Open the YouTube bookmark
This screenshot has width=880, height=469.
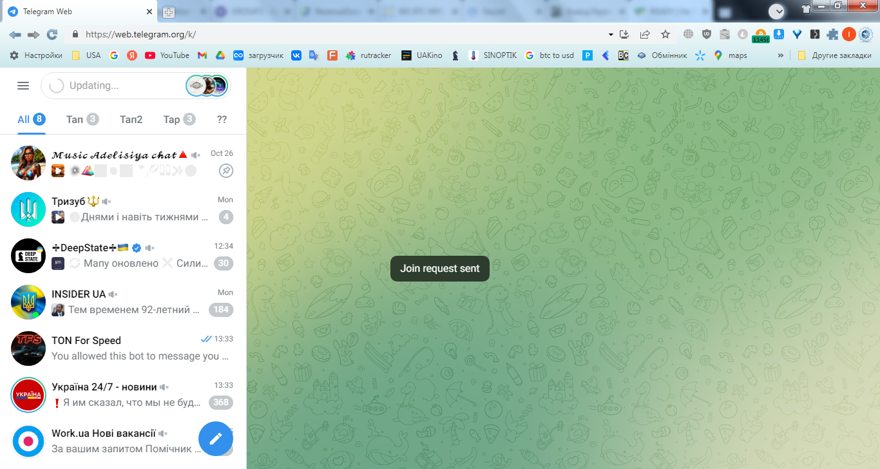coord(167,55)
